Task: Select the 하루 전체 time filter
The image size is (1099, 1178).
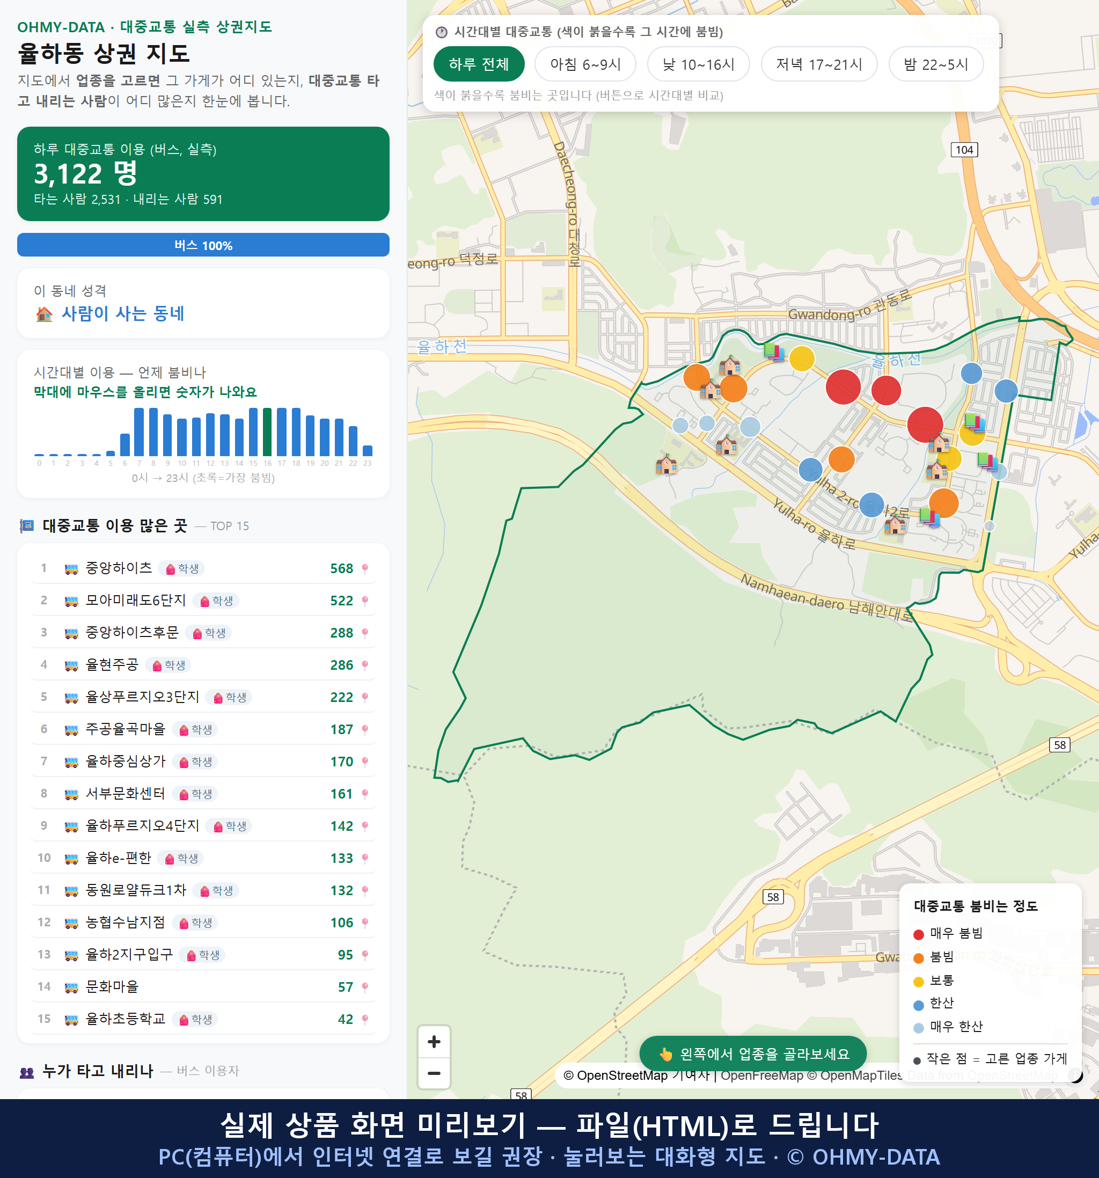Action: pos(479,64)
